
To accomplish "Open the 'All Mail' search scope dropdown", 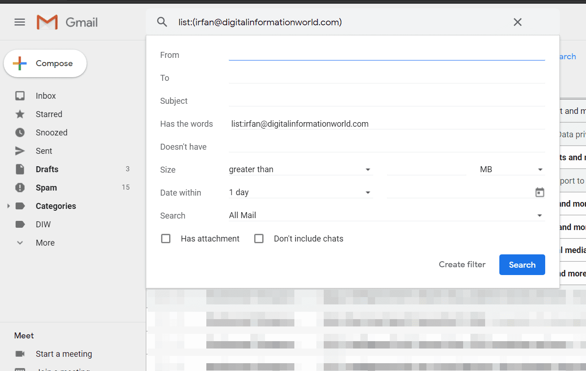I will 387,215.
